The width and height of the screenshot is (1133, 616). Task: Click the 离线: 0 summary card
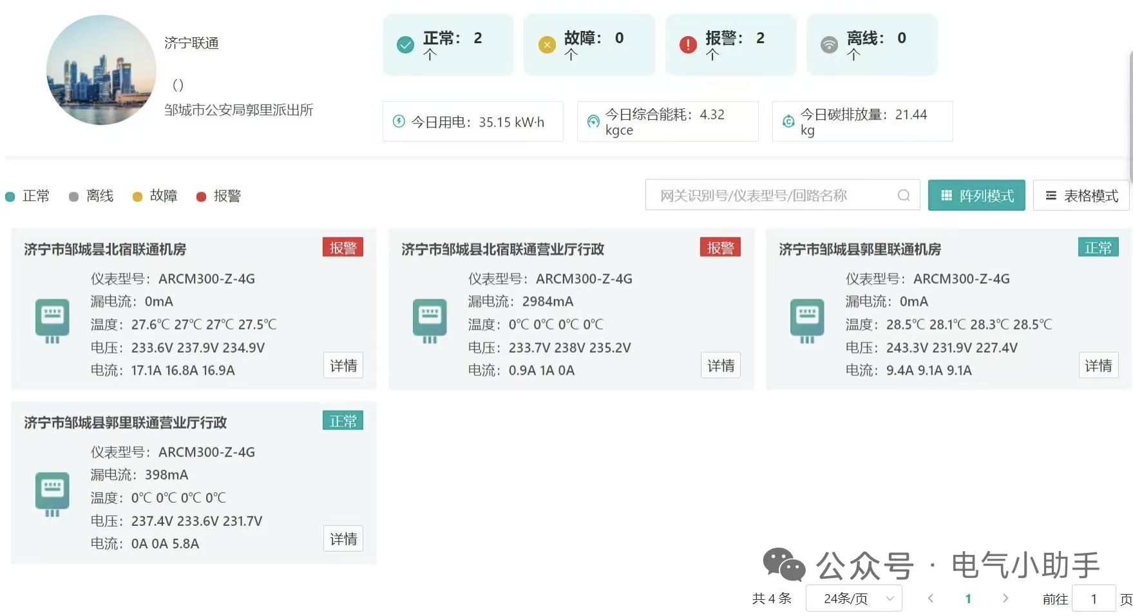(872, 44)
